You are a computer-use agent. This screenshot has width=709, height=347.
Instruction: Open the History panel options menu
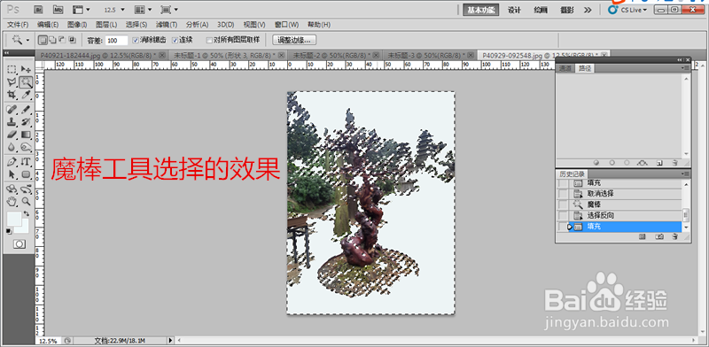[x=686, y=174]
